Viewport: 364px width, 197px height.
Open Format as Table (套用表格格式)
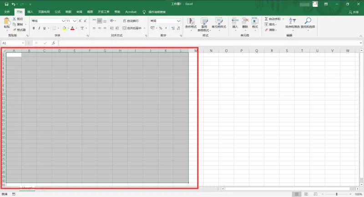click(204, 24)
